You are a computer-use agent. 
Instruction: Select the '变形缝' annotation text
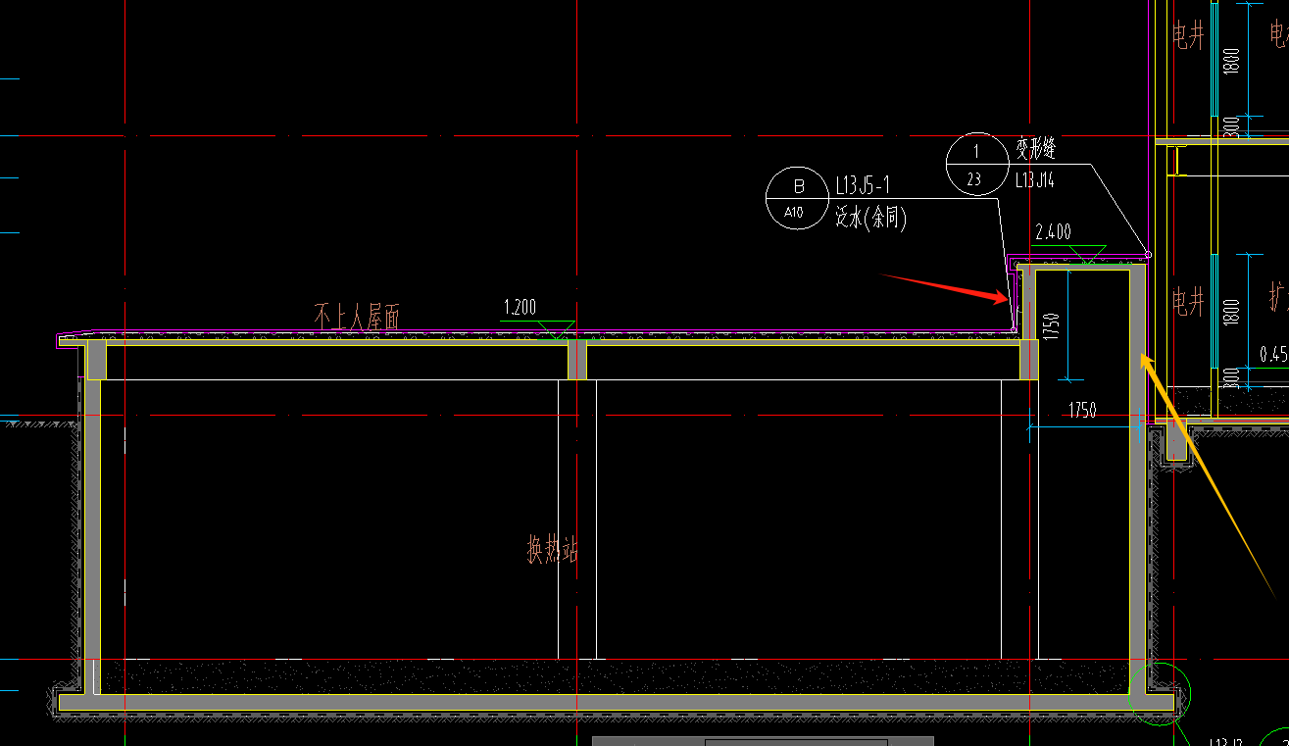point(1035,150)
